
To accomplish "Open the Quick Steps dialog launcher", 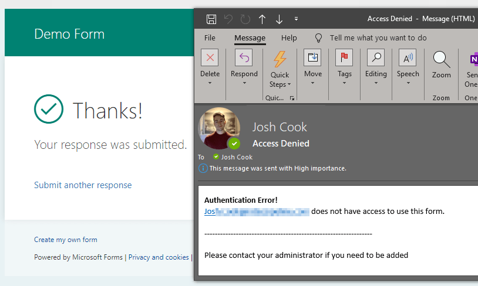I will click(292, 98).
